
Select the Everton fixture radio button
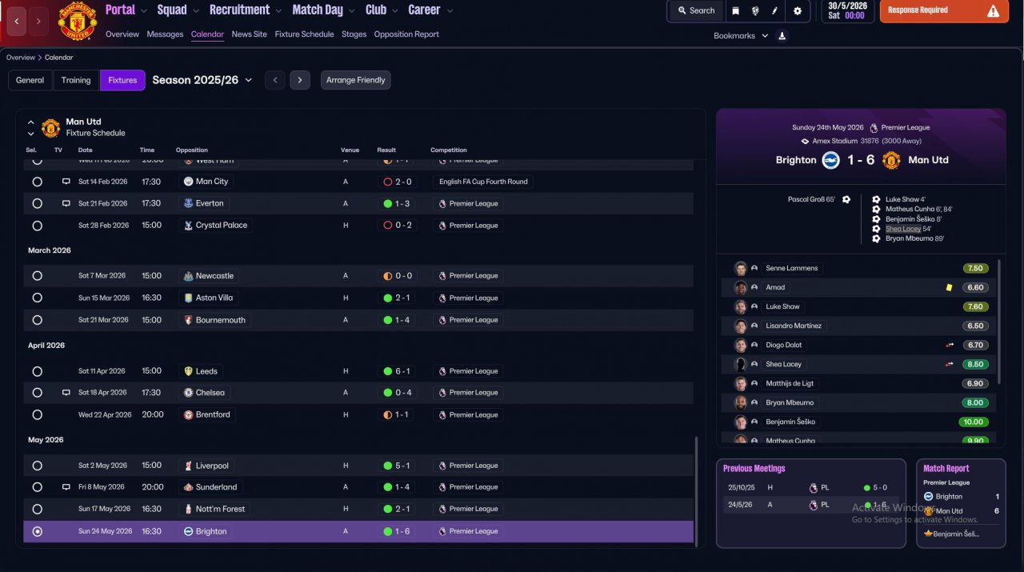coord(37,203)
